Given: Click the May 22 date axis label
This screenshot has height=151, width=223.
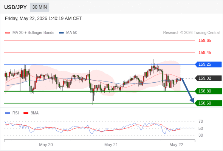Looking at the screenshot, I should click(176, 145).
